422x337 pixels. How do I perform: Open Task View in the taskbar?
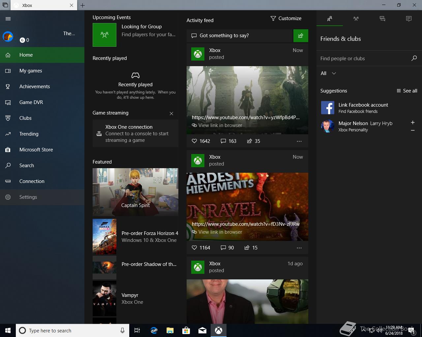tap(137, 330)
